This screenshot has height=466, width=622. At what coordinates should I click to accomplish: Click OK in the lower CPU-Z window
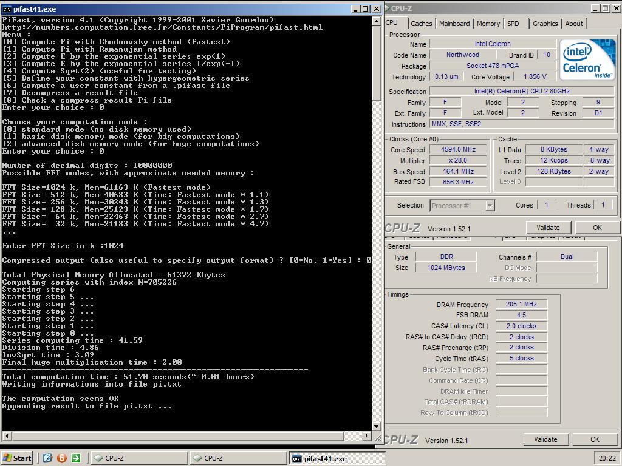(x=595, y=439)
